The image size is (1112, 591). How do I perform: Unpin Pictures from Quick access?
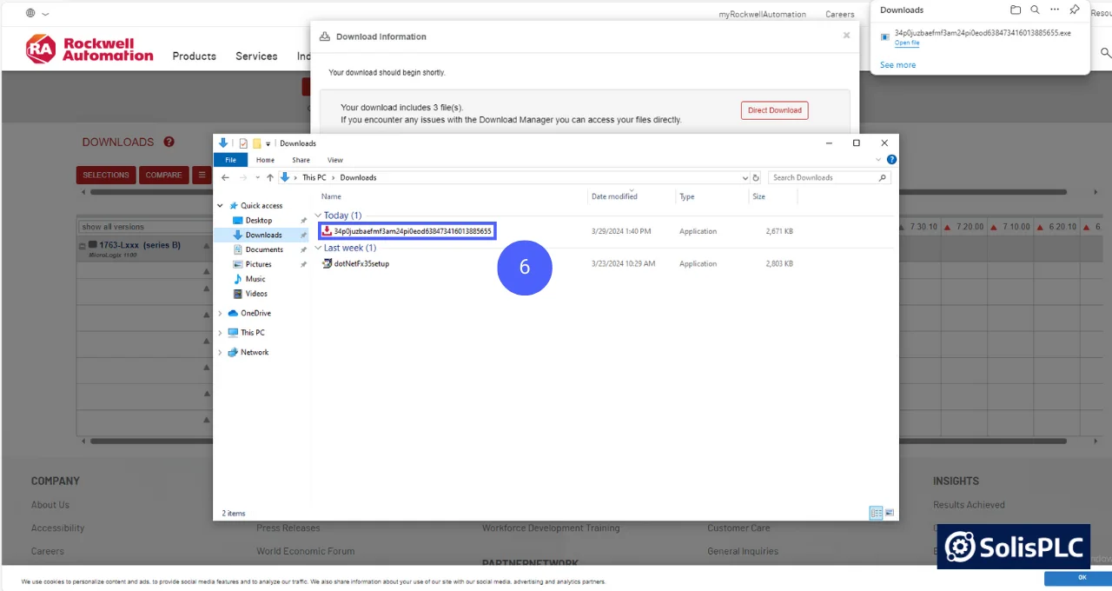303,263
